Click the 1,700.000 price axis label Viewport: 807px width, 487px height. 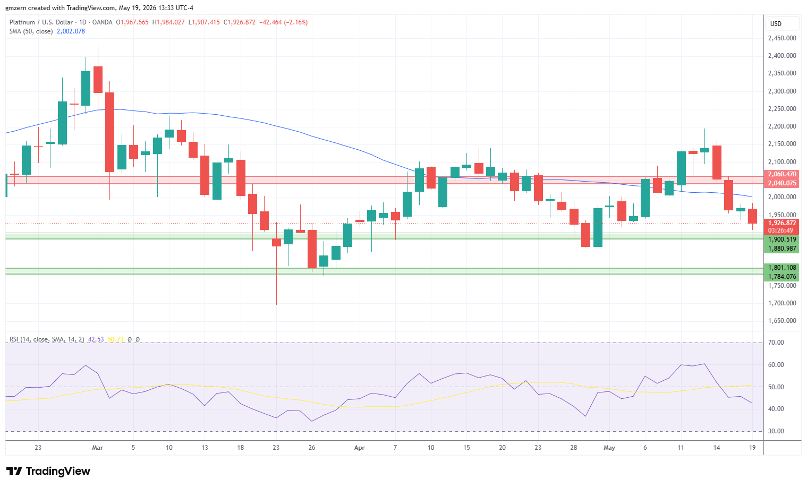782,303
